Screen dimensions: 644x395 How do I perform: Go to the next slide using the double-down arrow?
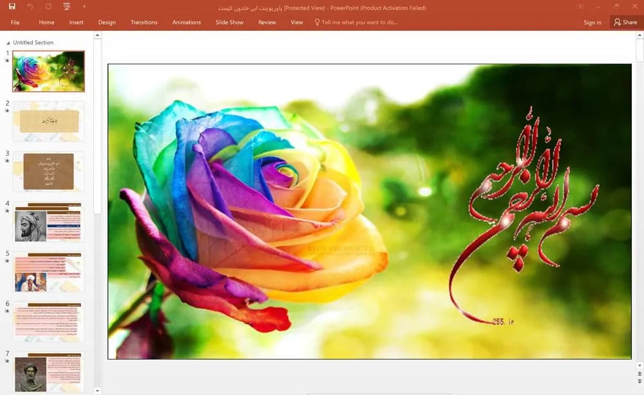[639, 381]
